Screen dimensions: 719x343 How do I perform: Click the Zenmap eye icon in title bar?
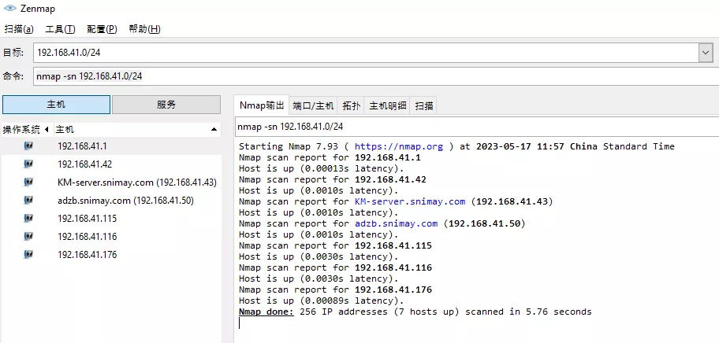click(10, 9)
